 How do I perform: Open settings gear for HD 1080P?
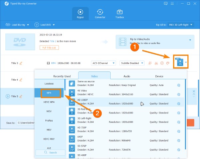click(179, 104)
